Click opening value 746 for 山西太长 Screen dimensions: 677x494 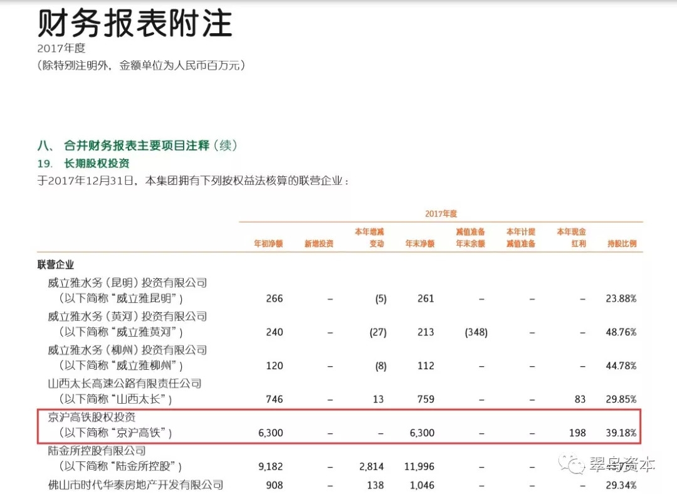click(x=274, y=399)
